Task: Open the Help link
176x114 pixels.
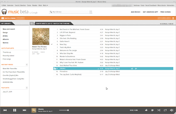Action: click(142, 5)
